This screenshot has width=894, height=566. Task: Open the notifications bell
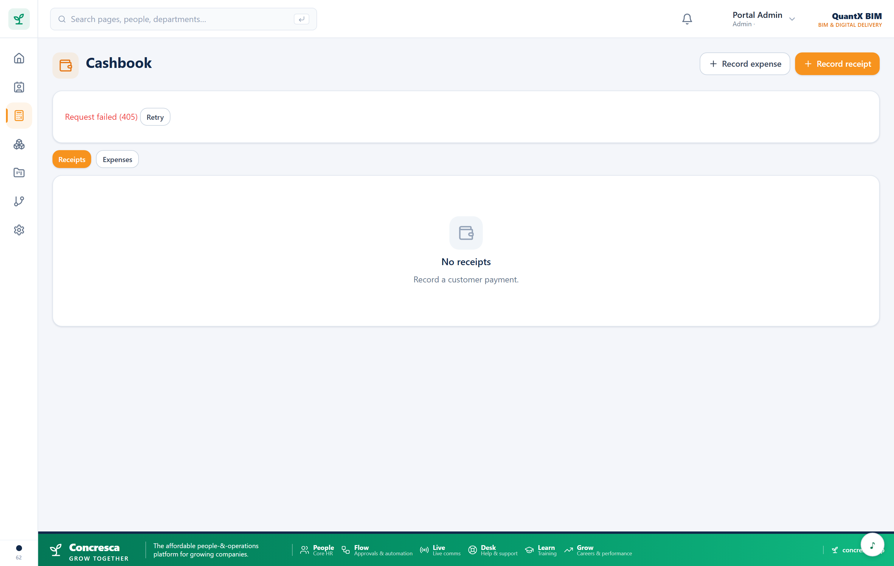687,19
